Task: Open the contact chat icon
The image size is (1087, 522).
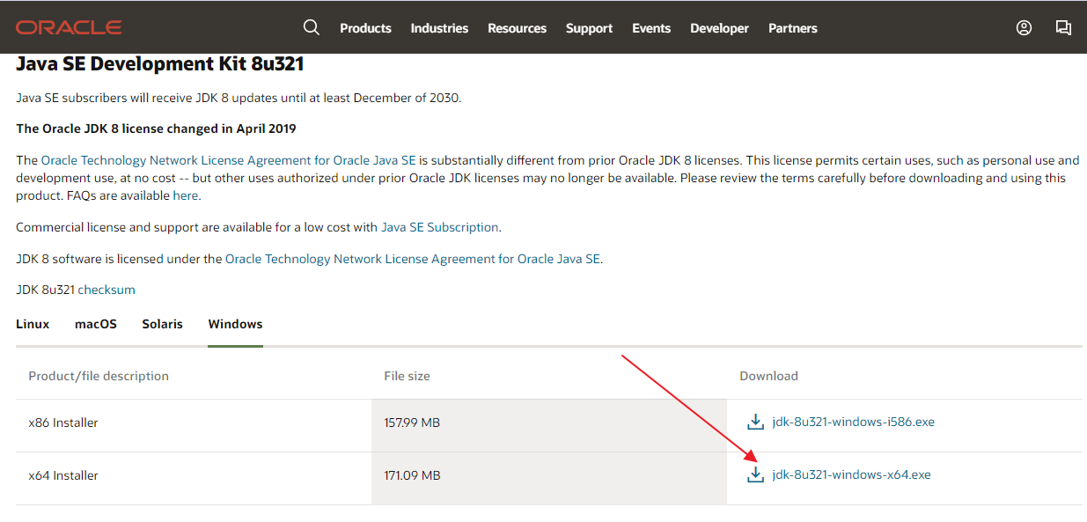Action: tap(1063, 27)
